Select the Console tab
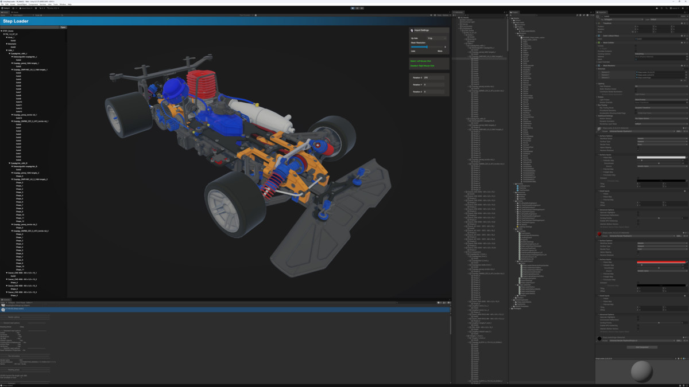This screenshot has width=689, height=387. pos(6,299)
